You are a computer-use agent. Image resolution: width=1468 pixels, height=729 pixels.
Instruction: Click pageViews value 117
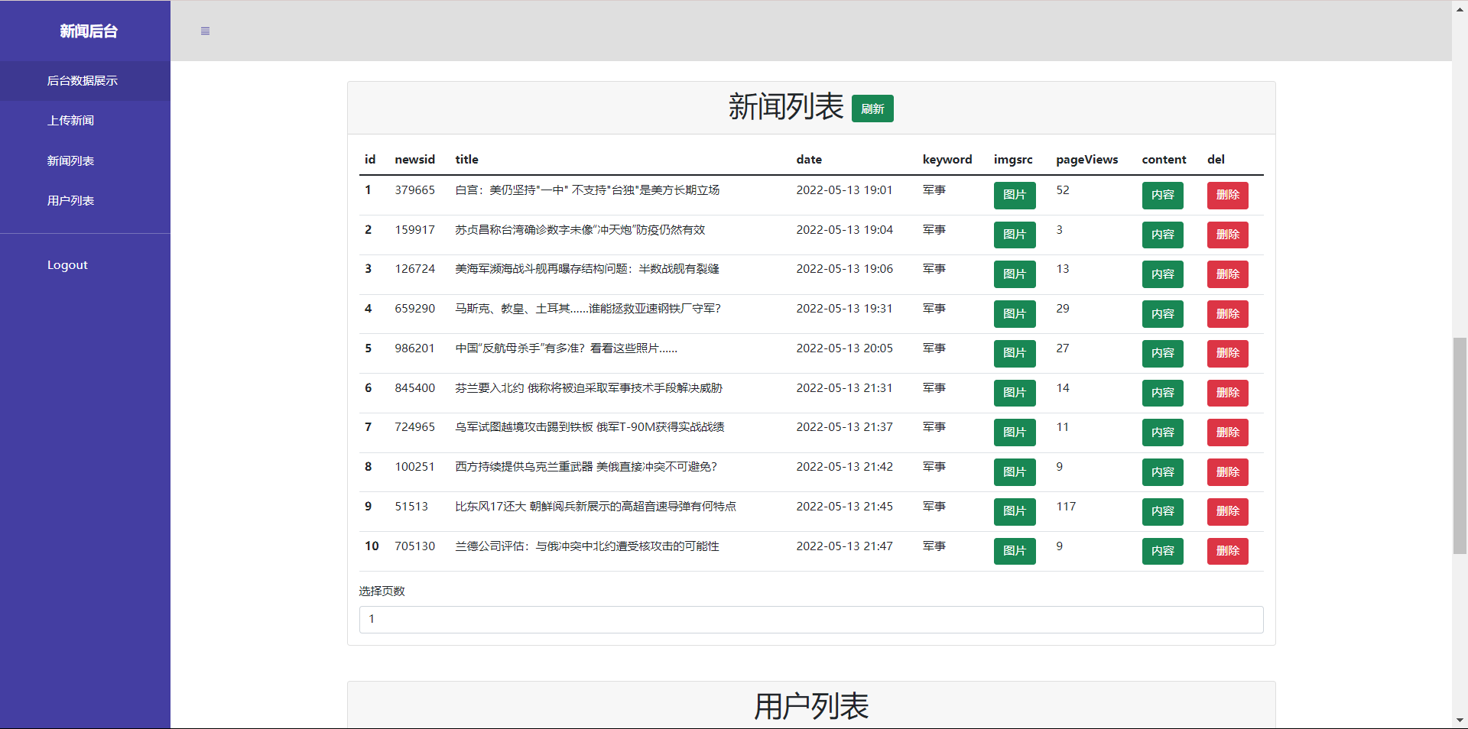coord(1066,507)
